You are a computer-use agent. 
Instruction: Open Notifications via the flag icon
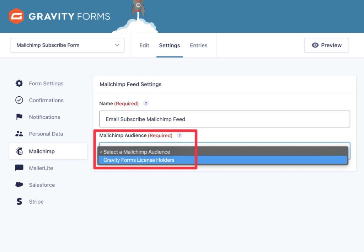pos(19,117)
